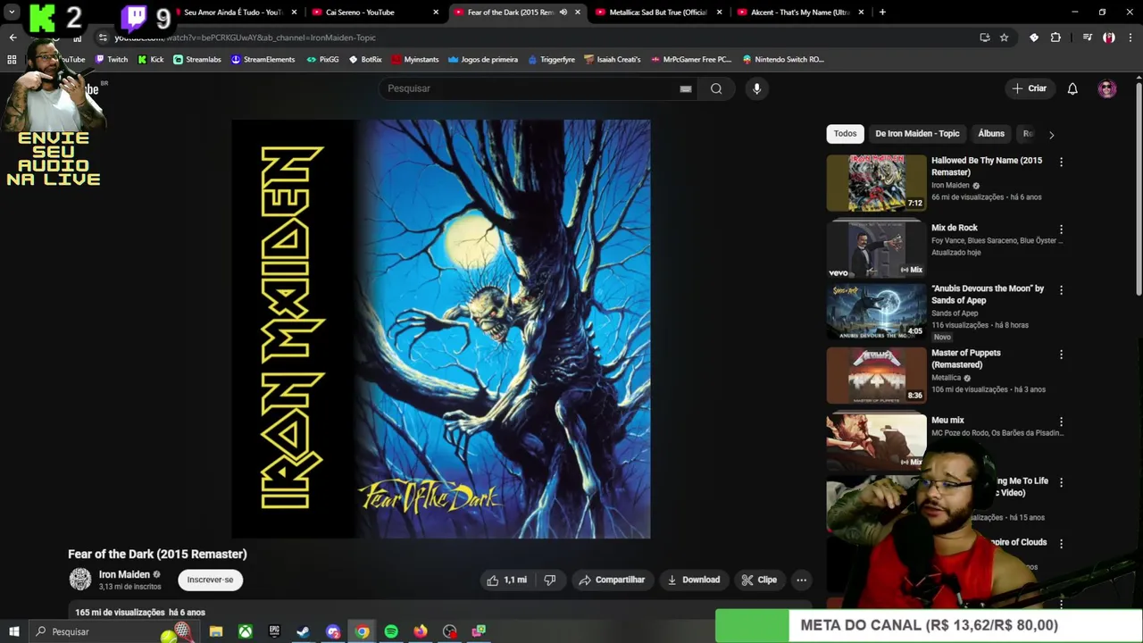Activate voice search microphone icon
Viewport: 1143px width, 643px height.
tap(756, 88)
